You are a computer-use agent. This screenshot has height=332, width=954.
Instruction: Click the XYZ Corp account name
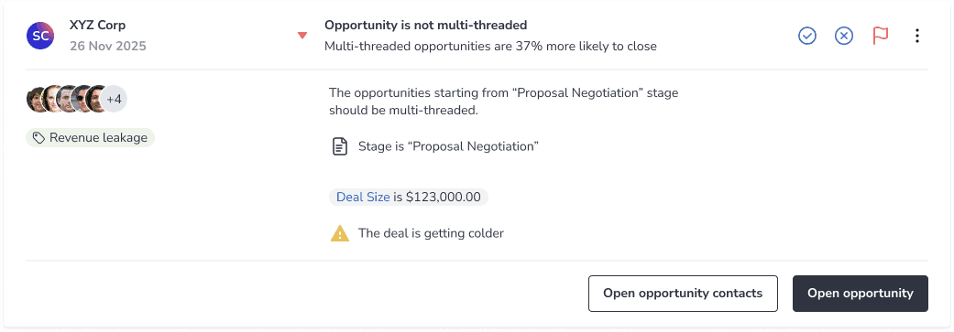pos(97,26)
